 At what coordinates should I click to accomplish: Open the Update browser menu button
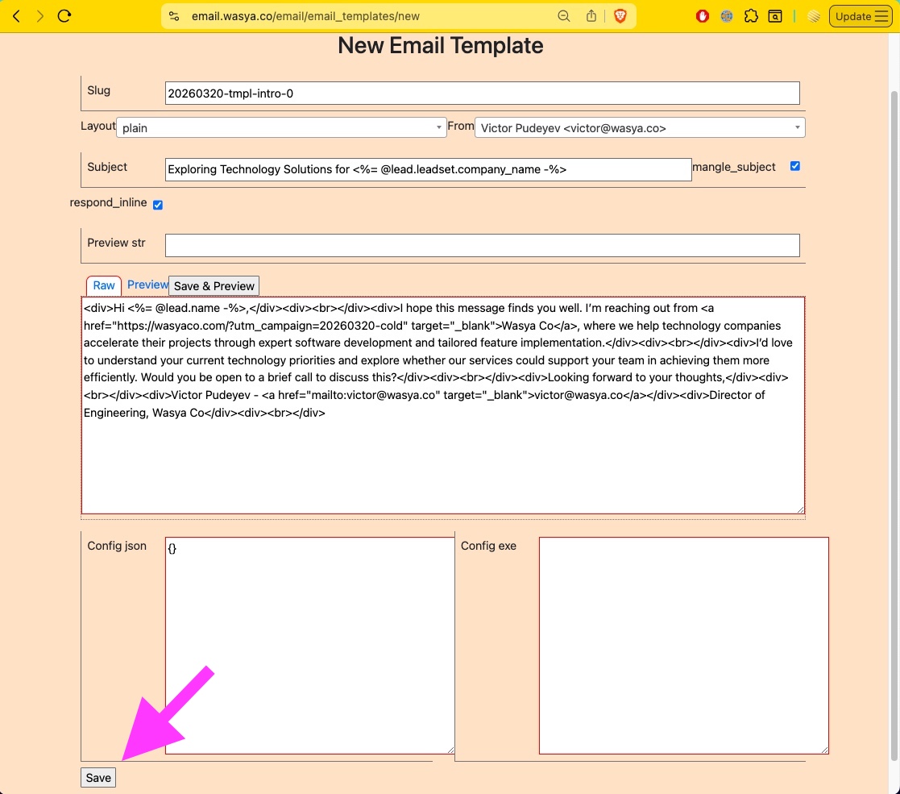click(x=860, y=16)
